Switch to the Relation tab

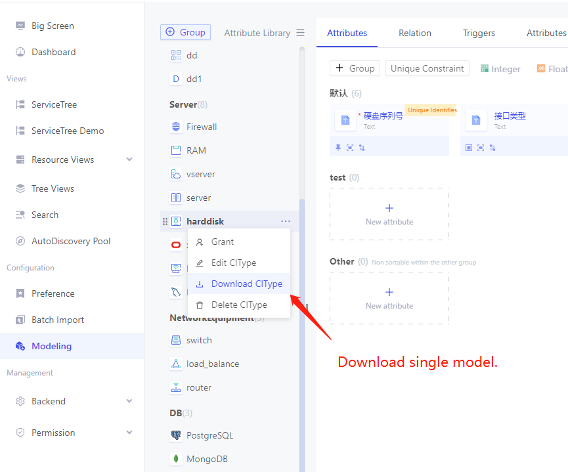415,33
